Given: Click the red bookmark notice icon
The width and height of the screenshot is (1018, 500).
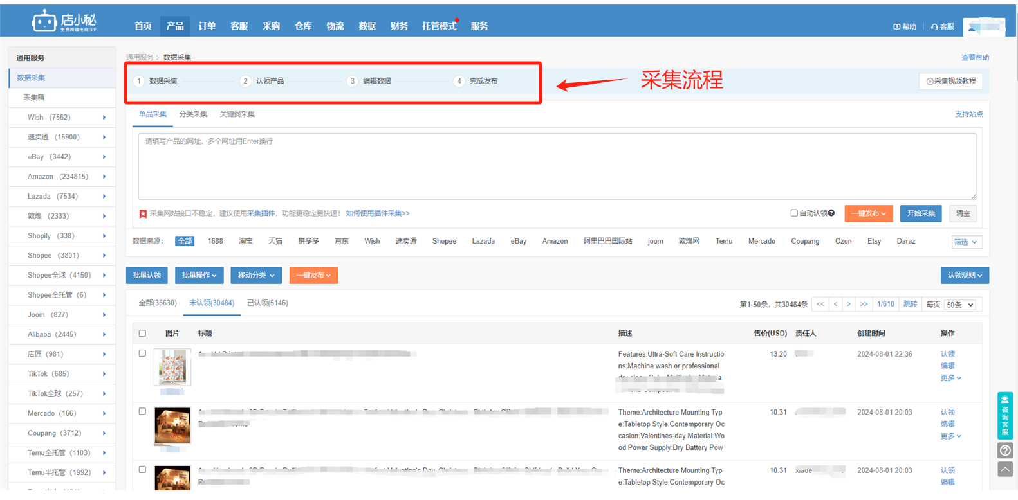Looking at the screenshot, I should click(x=143, y=213).
